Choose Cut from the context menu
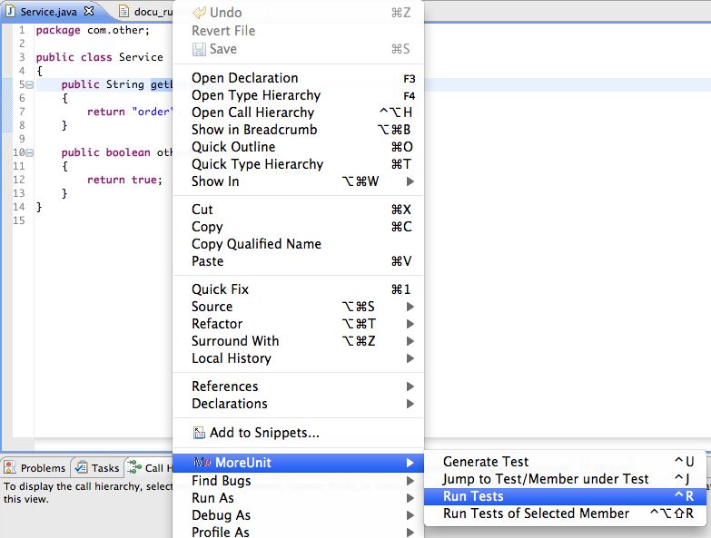 pos(299,210)
